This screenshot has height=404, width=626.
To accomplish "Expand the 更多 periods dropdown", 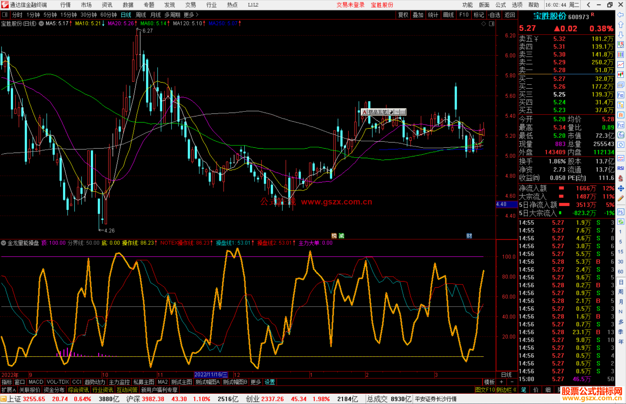I will (x=191, y=15).
